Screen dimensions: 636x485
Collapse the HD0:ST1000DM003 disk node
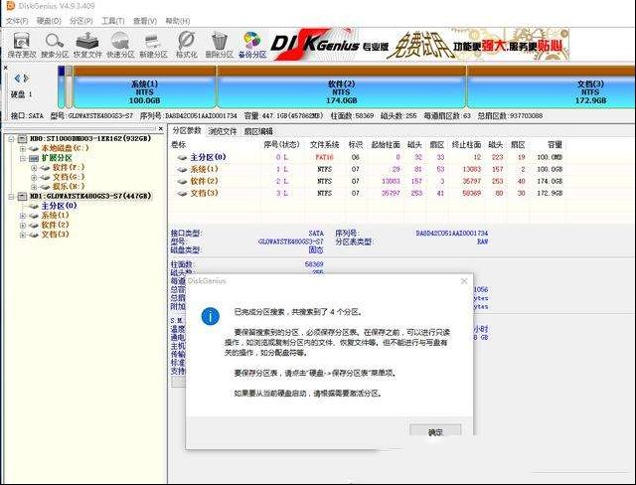(x=11, y=139)
